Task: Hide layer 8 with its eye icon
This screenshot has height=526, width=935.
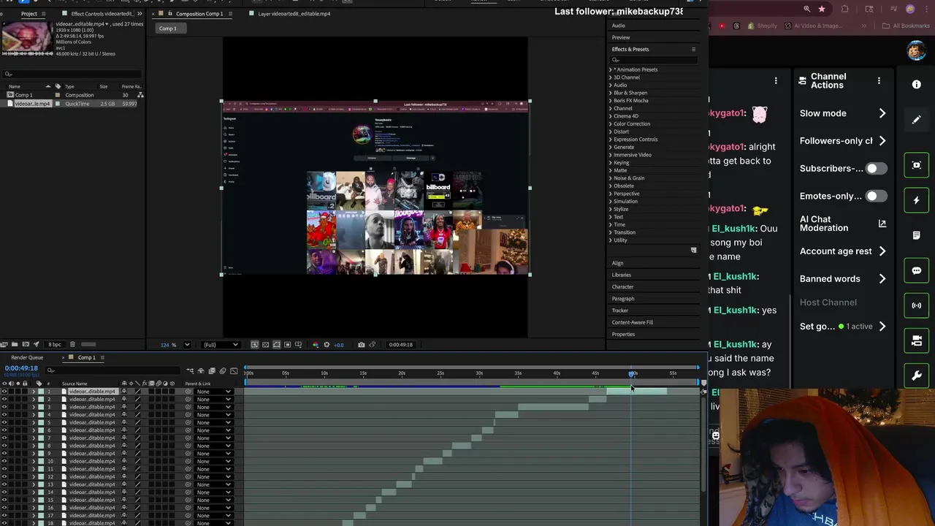Action: pyautogui.click(x=4, y=446)
